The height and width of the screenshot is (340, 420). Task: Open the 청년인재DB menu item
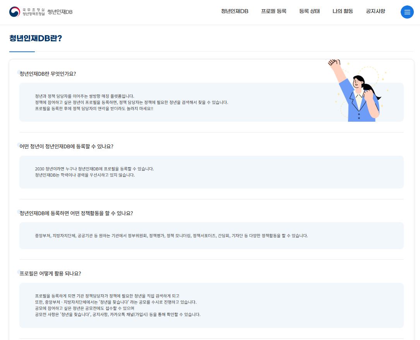click(x=235, y=11)
